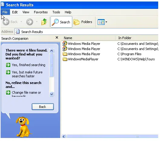Open the Back history dropdown arrow
160x141 pixels.
[21, 22]
